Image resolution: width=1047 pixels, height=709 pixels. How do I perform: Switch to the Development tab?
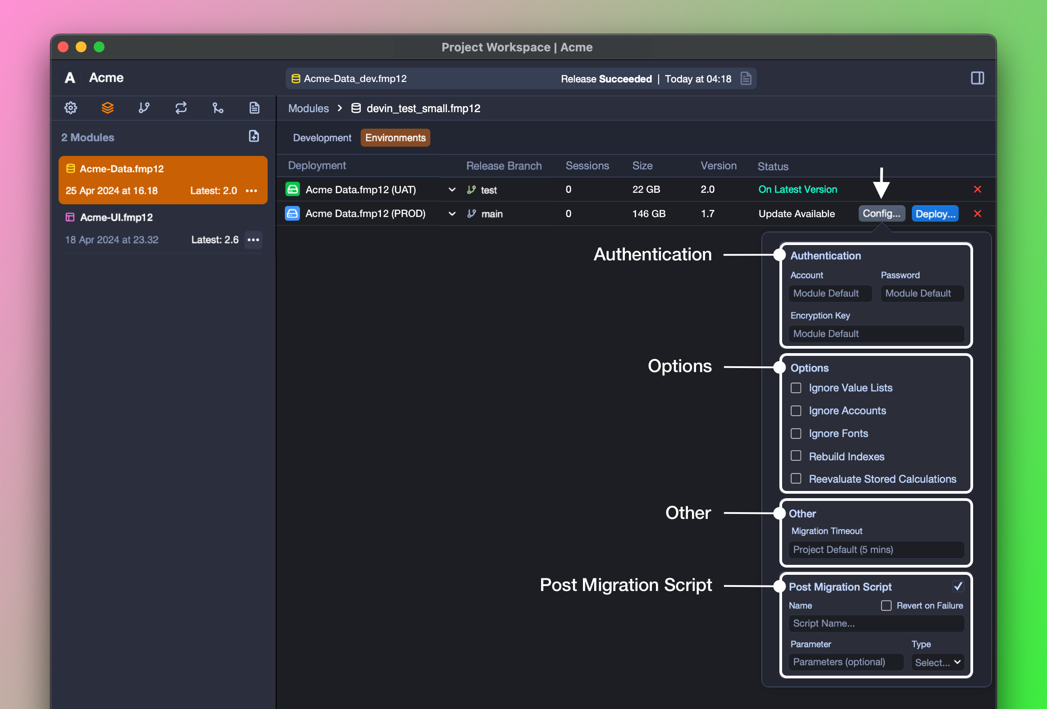(x=322, y=138)
